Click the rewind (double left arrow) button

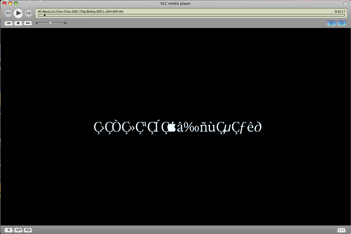pos(8,13)
